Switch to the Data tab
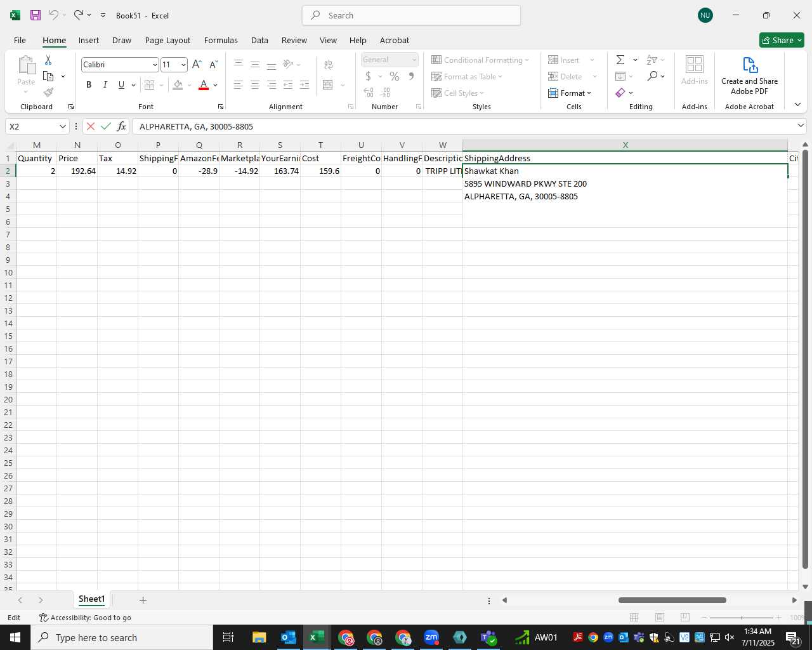 click(x=259, y=40)
